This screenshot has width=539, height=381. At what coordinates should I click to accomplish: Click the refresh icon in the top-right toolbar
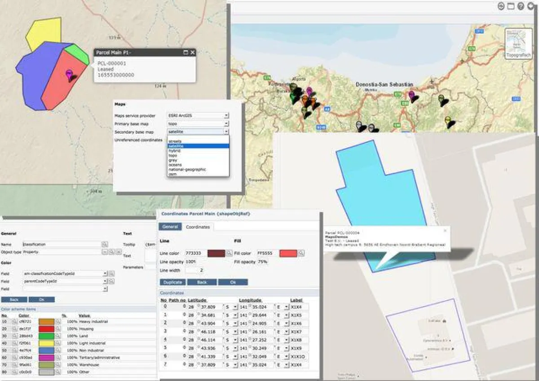500,6
